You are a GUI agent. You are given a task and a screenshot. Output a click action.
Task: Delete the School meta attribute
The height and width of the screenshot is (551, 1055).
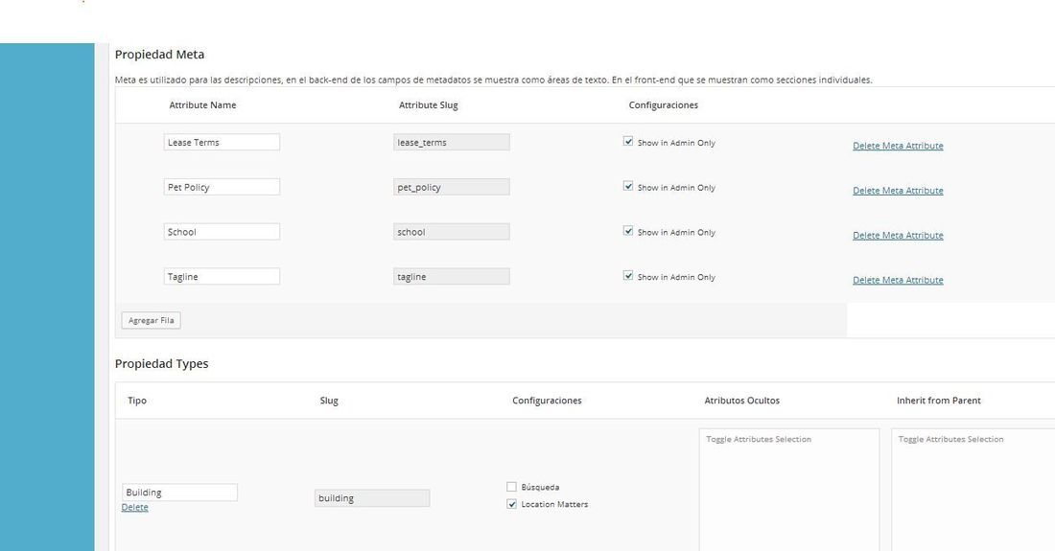click(x=898, y=235)
